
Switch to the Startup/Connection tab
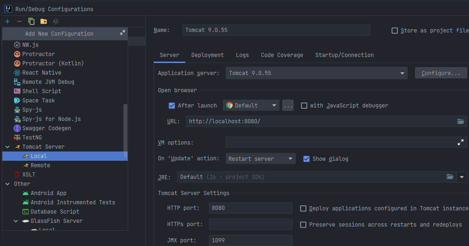pos(344,55)
